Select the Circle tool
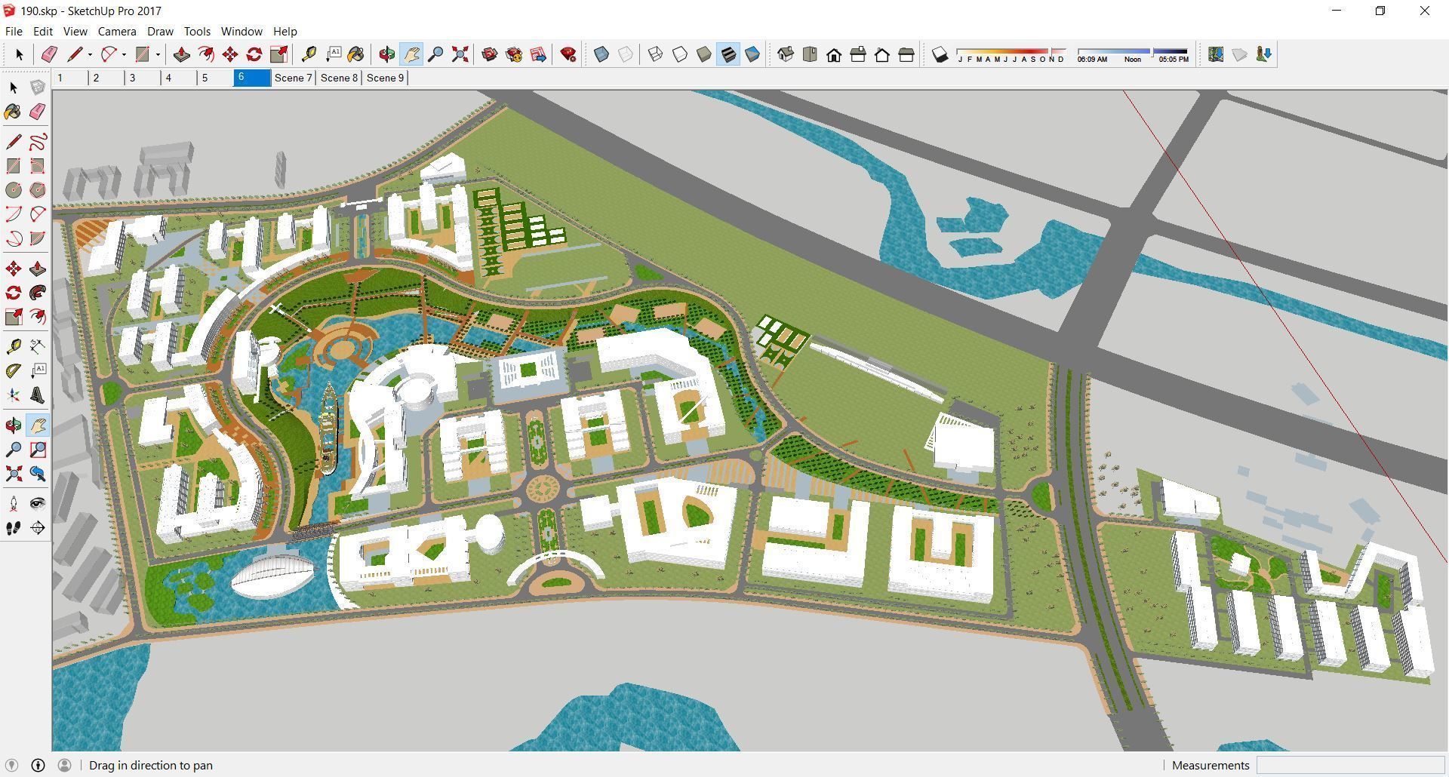 [x=14, y=190]
